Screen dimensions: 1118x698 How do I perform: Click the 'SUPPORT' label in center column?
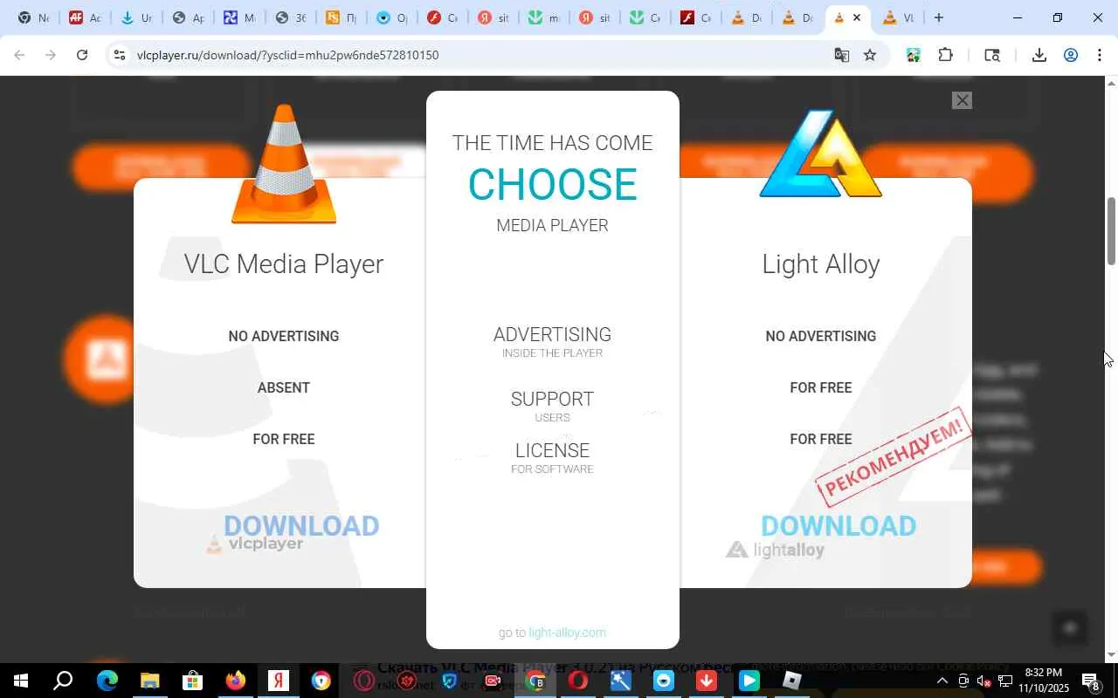[x=552, y=399]
